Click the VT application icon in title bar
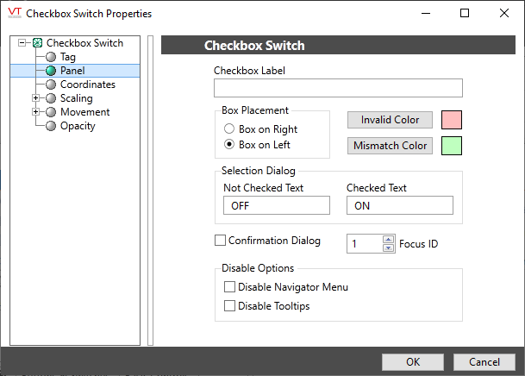 [14, 13]
